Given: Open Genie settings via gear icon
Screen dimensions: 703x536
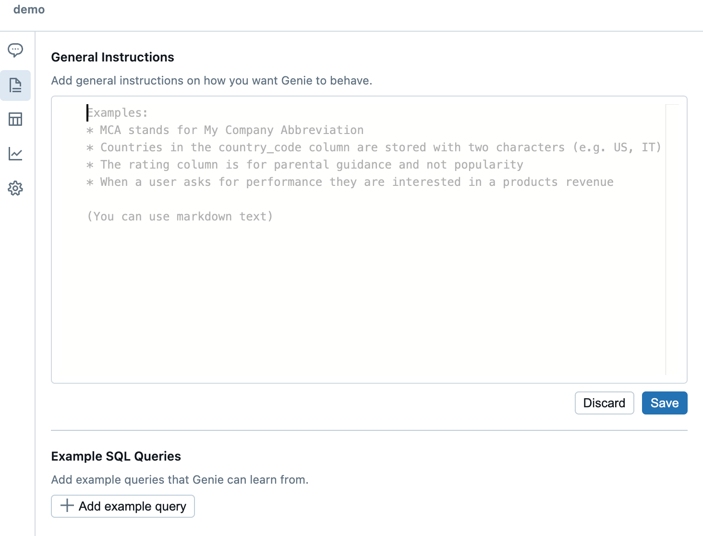Looking at the screenshot, I should coord(15,188).
